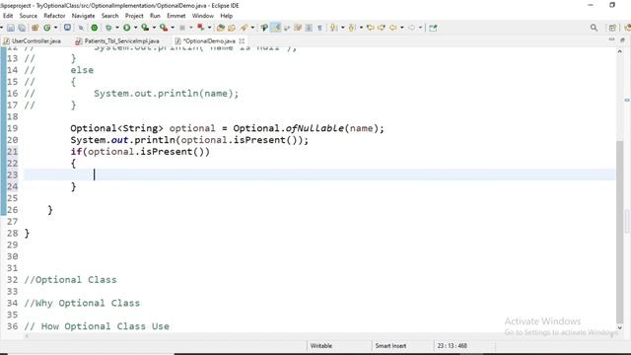Click the Next Annotation icon
This screenshot has height=355, width=631.
point(333,28)
